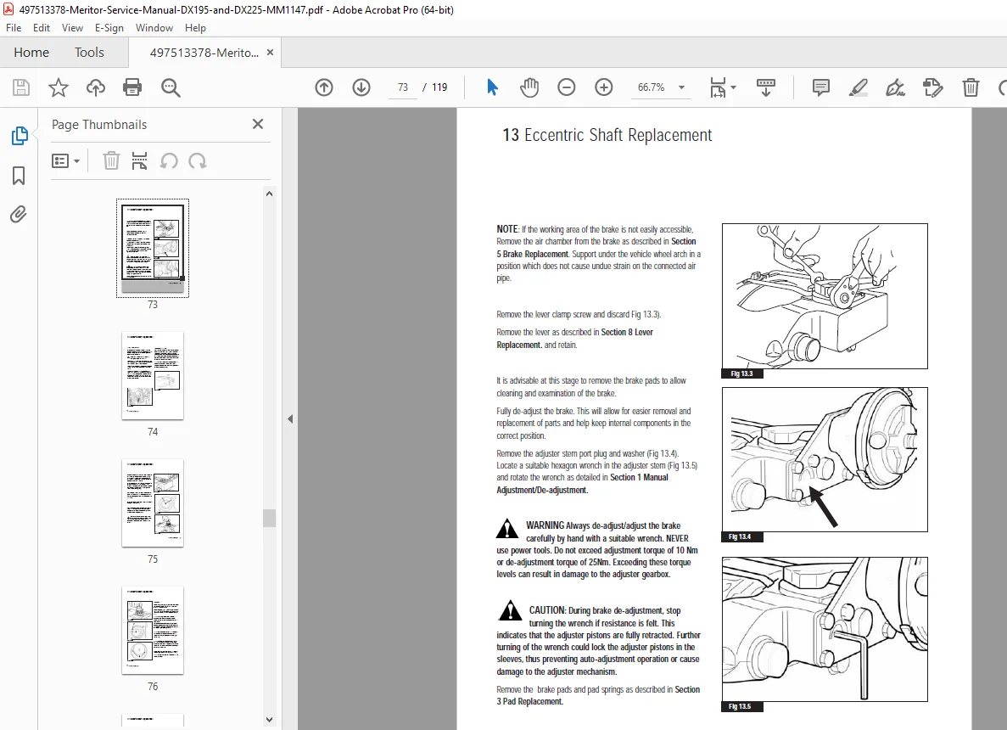Open the Edit PDF stamp tool
1007x730 pixels.
tap(932, 87)
